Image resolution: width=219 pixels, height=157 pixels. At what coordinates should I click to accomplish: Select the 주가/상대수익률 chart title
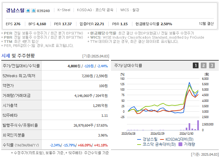(128, 65)
